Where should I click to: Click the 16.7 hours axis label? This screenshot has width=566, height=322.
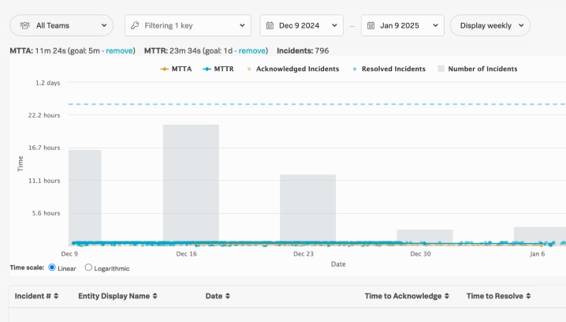click(44, 148)
